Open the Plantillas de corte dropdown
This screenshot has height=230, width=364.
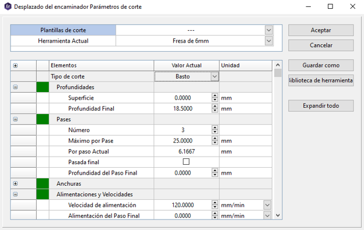point(268,30)
